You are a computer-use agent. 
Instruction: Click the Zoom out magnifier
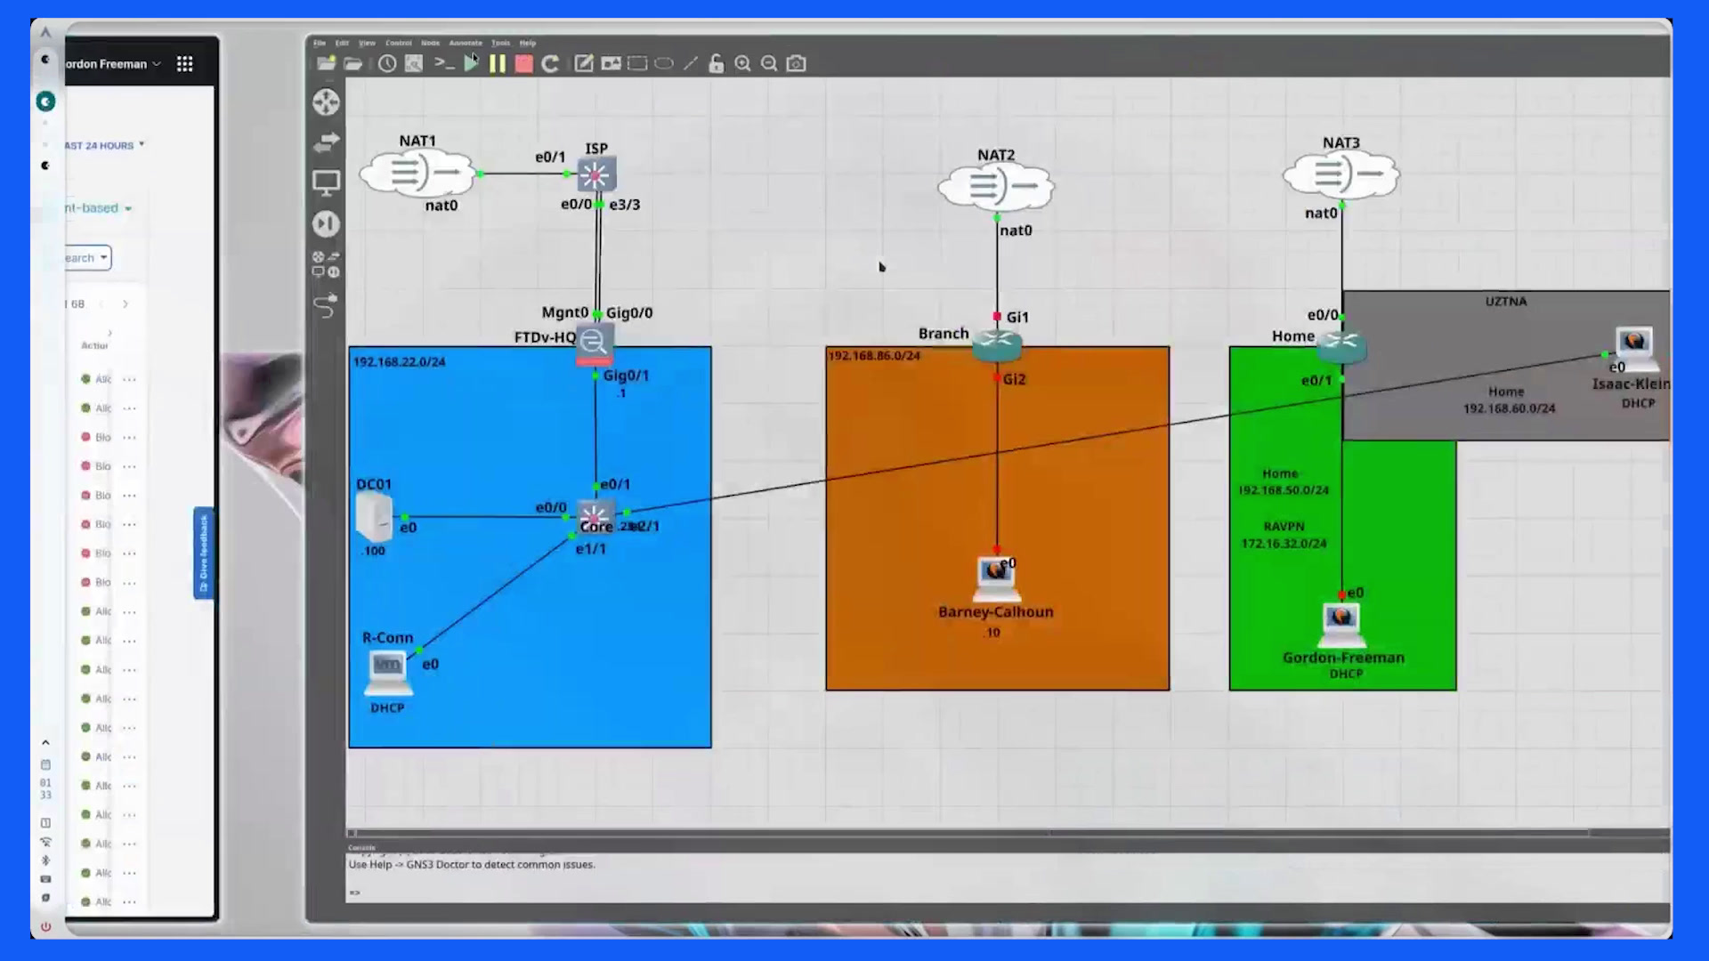770,63
